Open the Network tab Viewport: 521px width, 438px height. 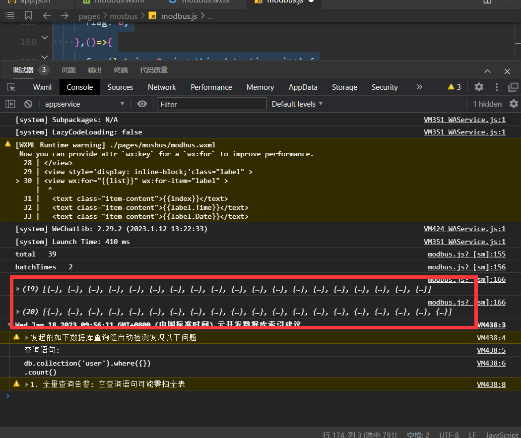pyautogui.click(x=162, y=87)
